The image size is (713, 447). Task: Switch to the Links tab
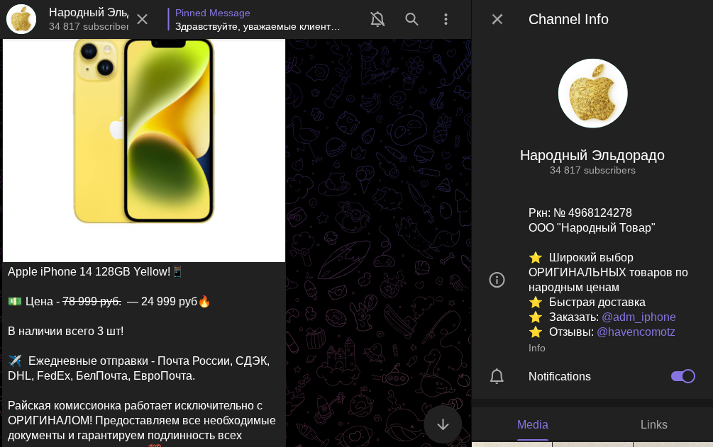pyautogui.click(x=653, y=424)
